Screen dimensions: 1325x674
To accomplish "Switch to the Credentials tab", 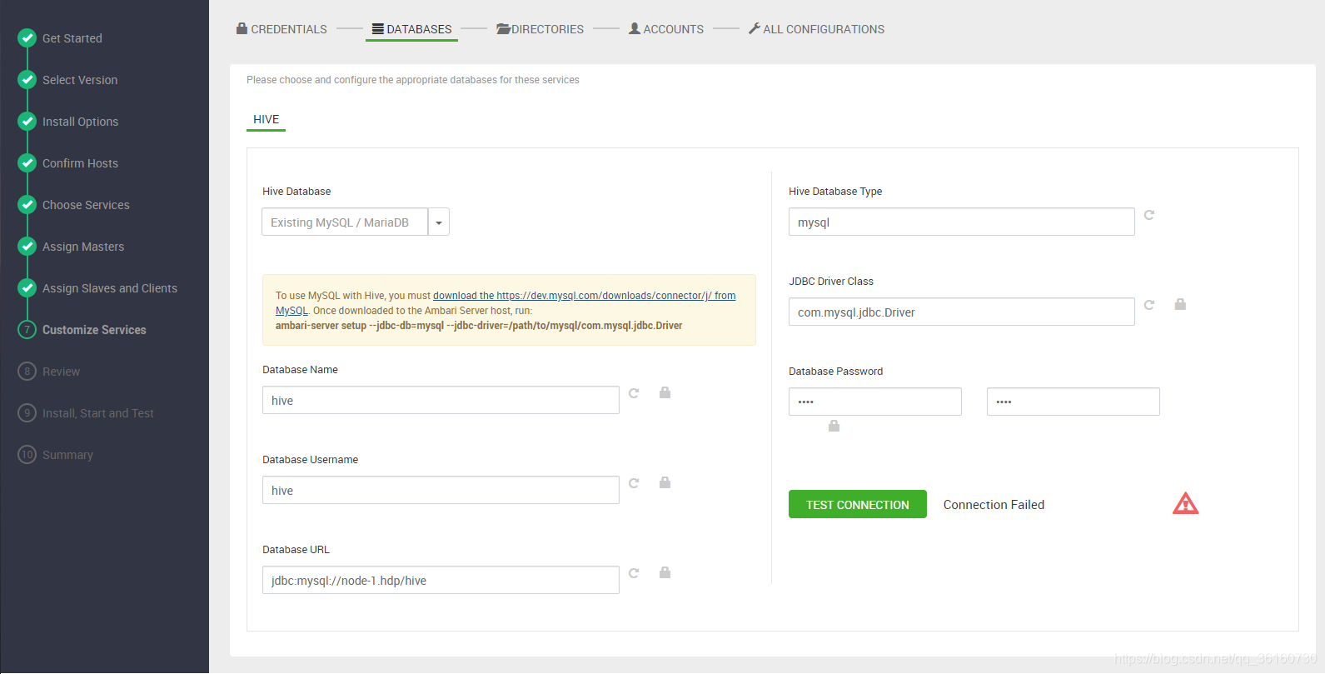I will point(281,29).
